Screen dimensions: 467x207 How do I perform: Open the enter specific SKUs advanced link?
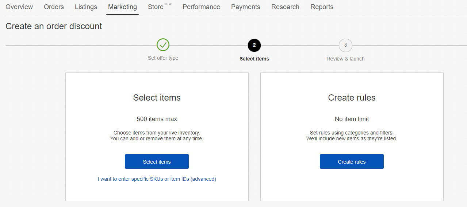[x=157, y=179]
